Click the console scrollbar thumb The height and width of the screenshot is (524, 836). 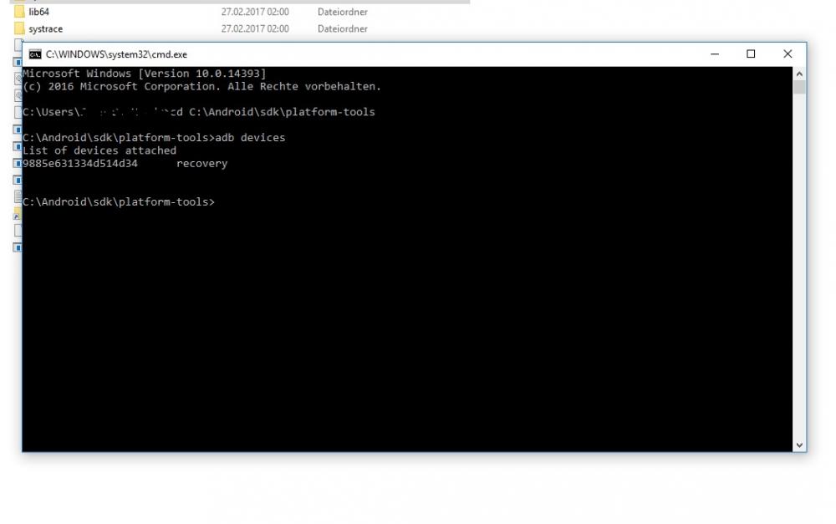pos(799,87)
